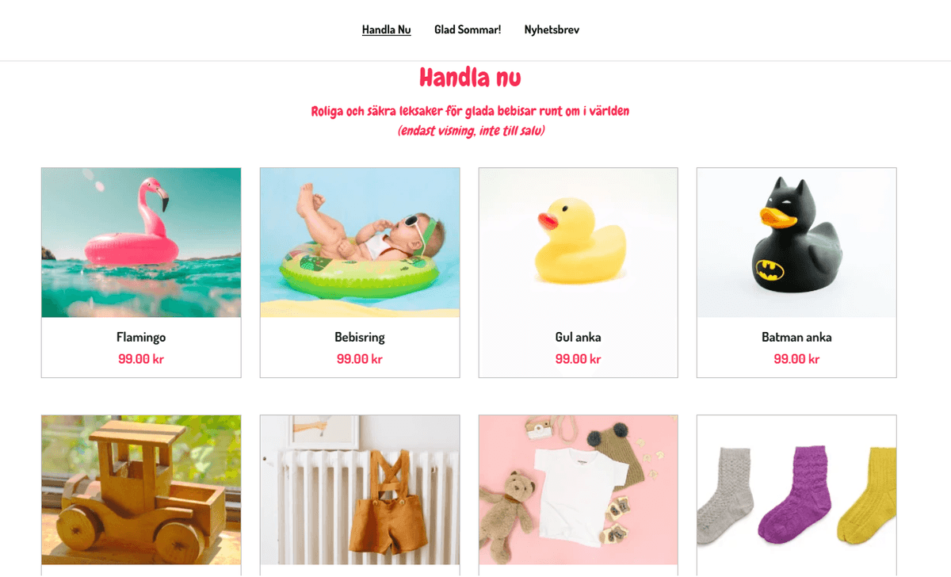Click the 99.00 kr price under Batman anka

[x=796, y=359]
